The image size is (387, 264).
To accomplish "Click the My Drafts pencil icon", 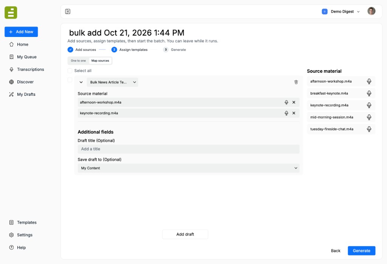I will [11, 94].
